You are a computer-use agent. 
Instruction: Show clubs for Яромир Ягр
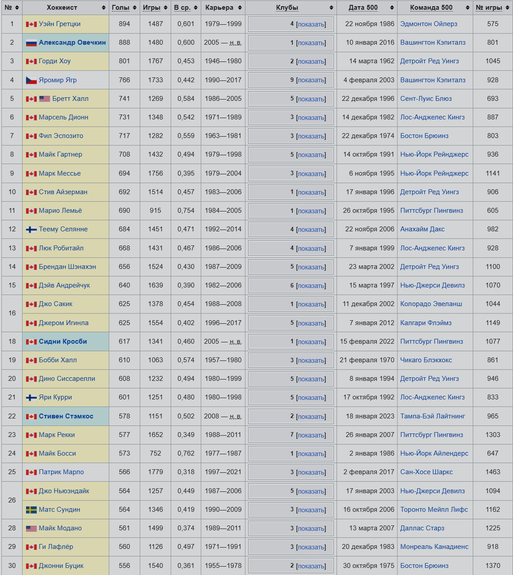tap(311, 80)
